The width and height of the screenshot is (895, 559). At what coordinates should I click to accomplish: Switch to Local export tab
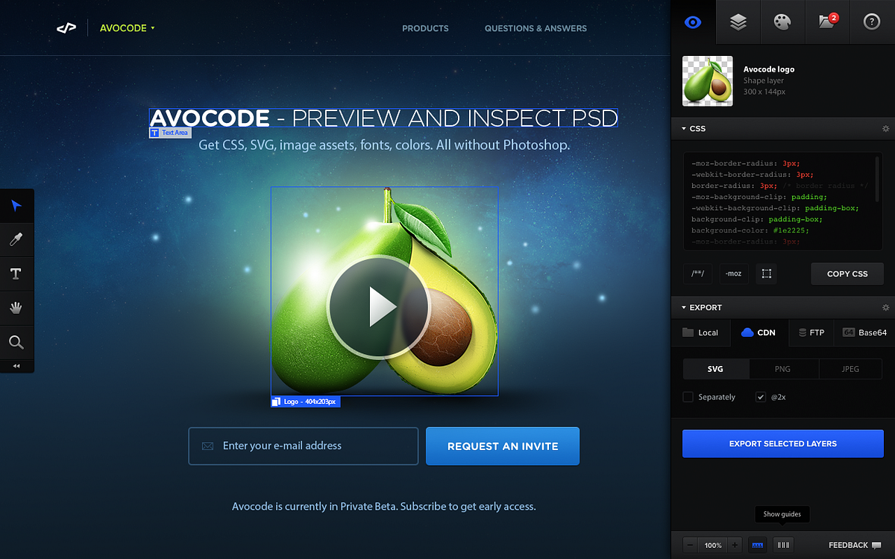click(700, 332)
